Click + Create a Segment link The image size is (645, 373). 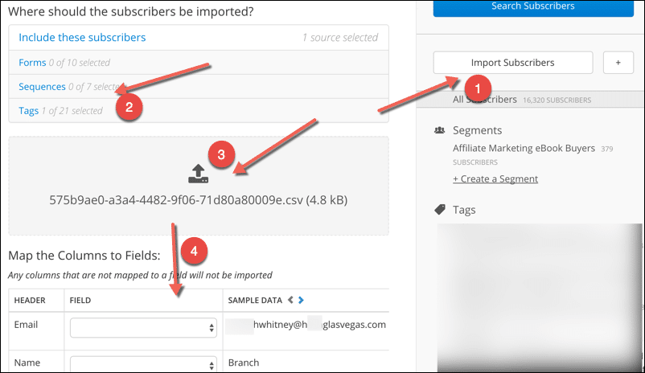(495, 179)
